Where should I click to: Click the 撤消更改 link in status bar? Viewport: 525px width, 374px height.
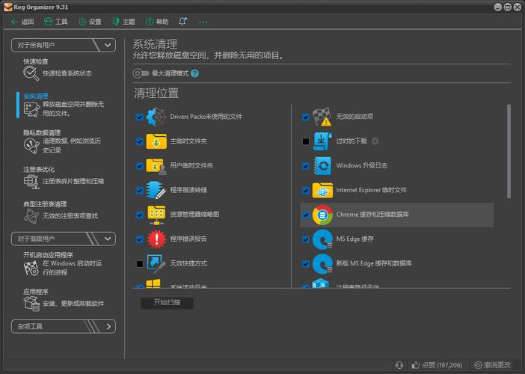[x=493, y=365]
